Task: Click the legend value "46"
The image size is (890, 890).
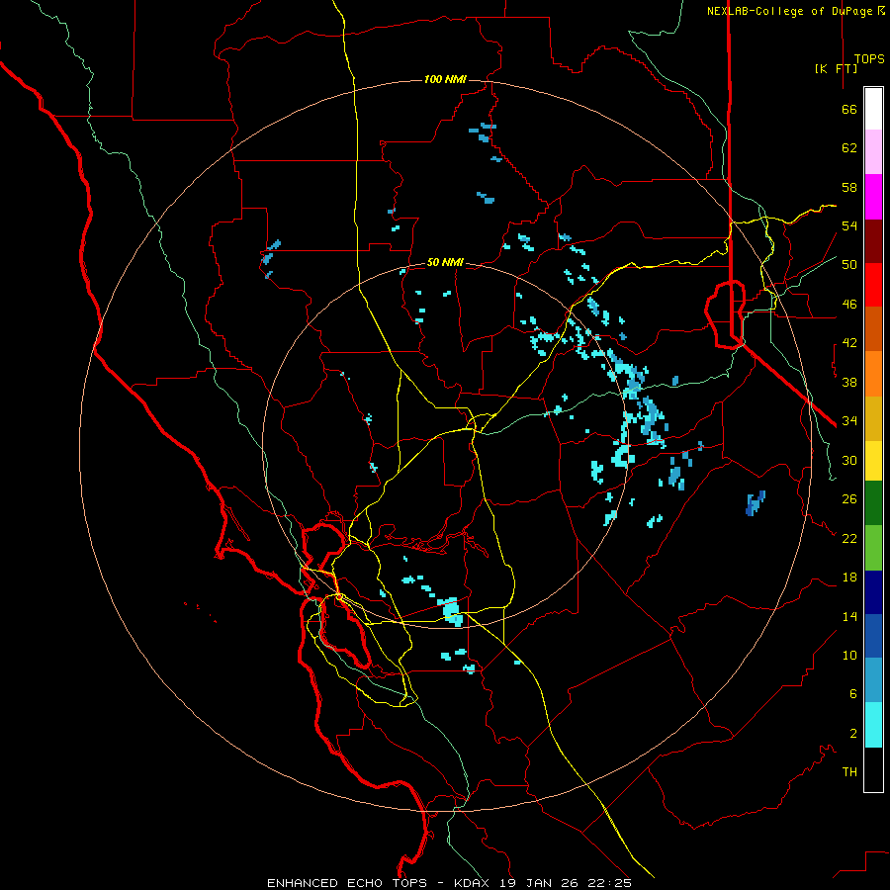Action: click(849, 305)
